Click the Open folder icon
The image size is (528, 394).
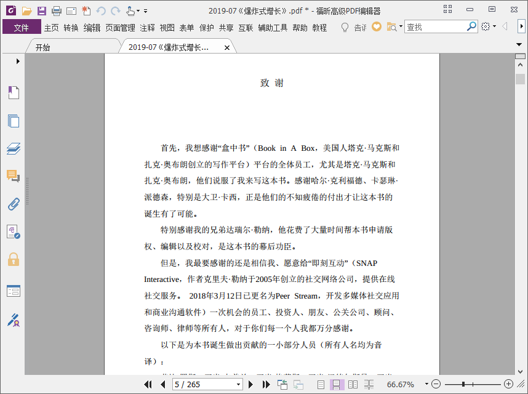pyautogui.click(x=26, y=11)
